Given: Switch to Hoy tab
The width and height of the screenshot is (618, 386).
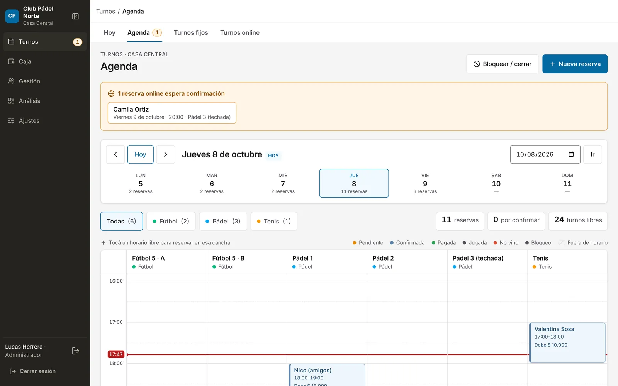Looking at the screenshot, I should [x=110, y=33].
